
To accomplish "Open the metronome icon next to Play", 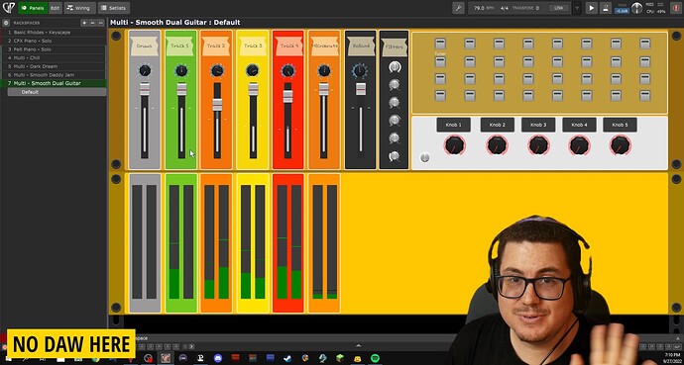I will point(606,8).
